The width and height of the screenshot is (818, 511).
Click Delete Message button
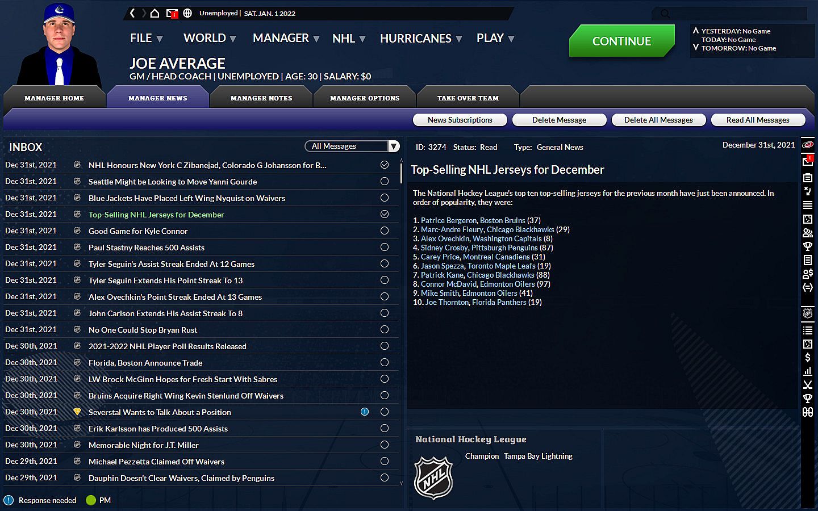(559, 120)
